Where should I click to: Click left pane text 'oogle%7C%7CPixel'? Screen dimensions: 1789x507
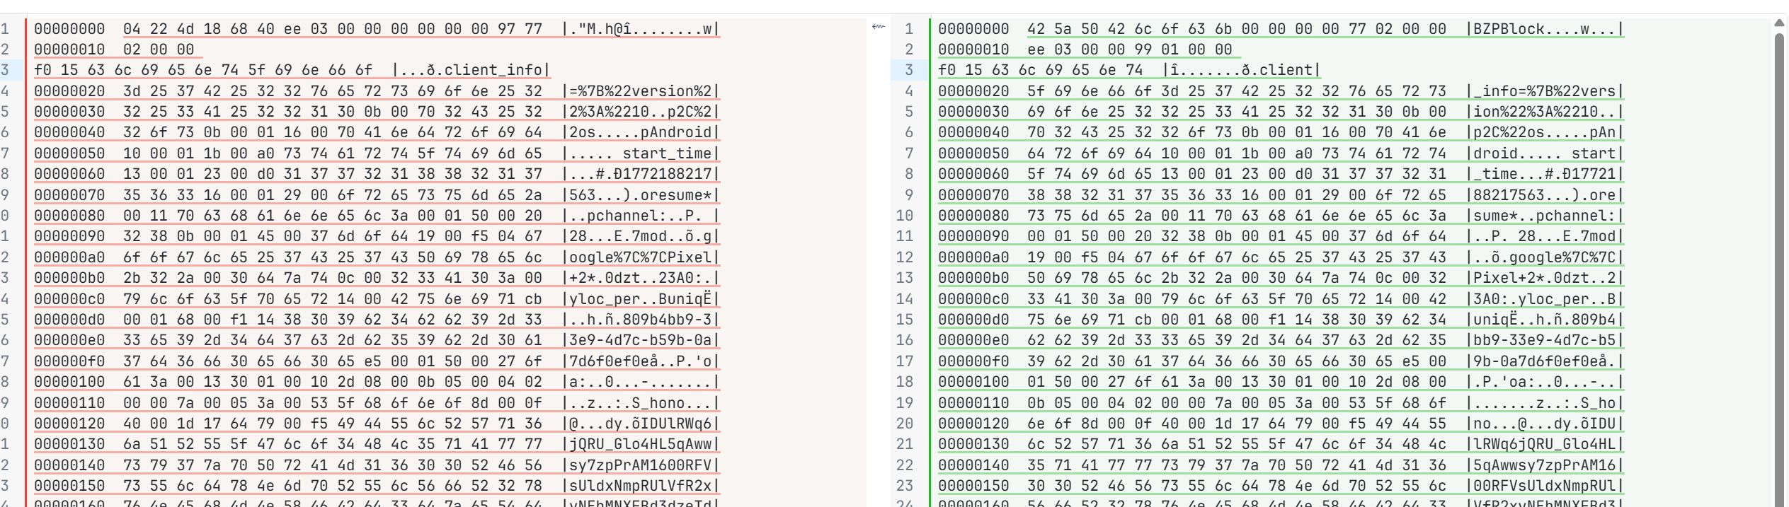point(641,257)
